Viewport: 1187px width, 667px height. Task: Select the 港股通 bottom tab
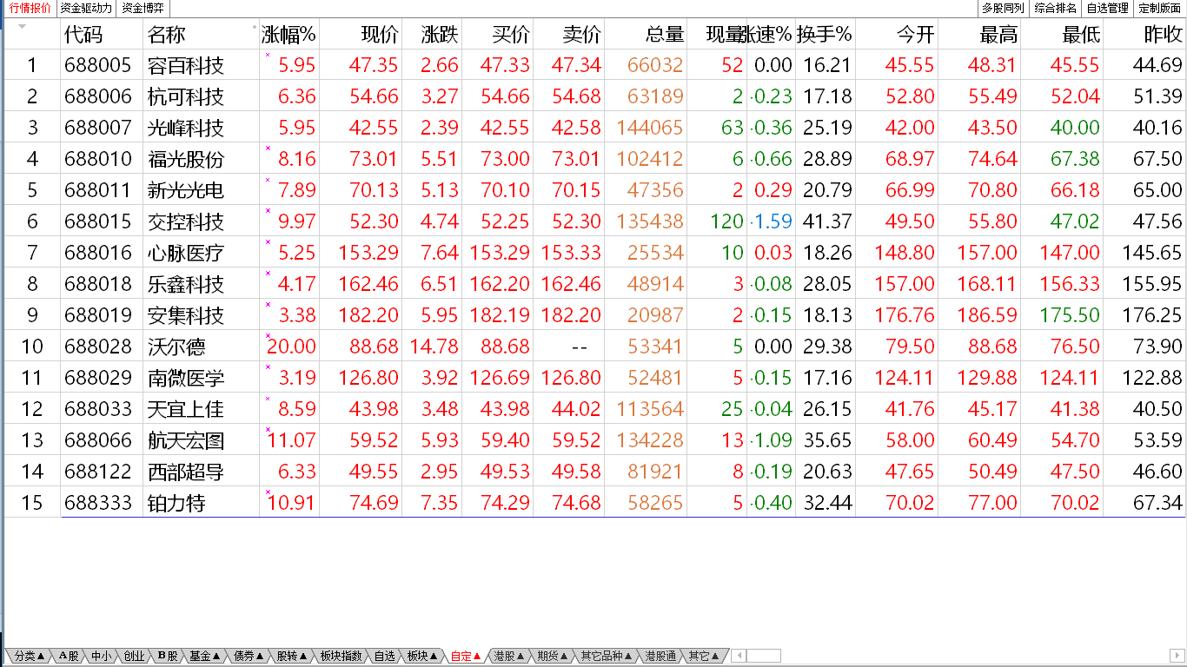tap(660, 656)
